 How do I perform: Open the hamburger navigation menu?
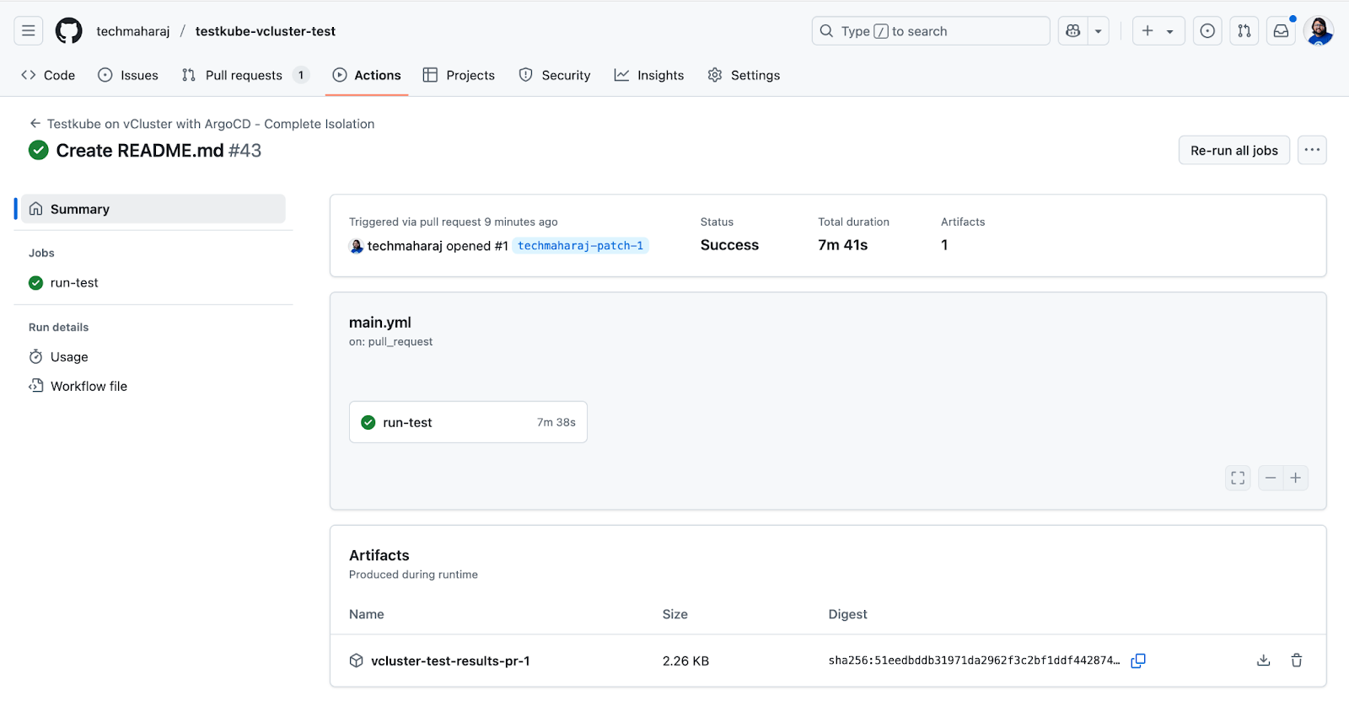(x=28, y=31)
